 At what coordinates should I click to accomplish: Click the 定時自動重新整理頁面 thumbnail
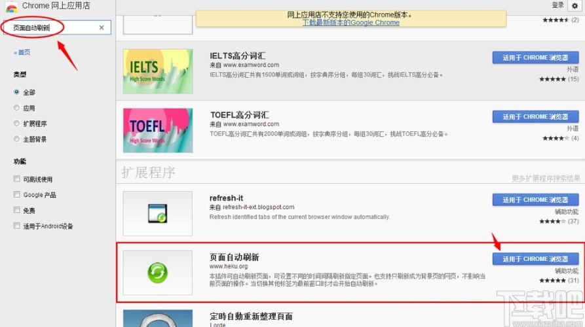pos(158,318)
